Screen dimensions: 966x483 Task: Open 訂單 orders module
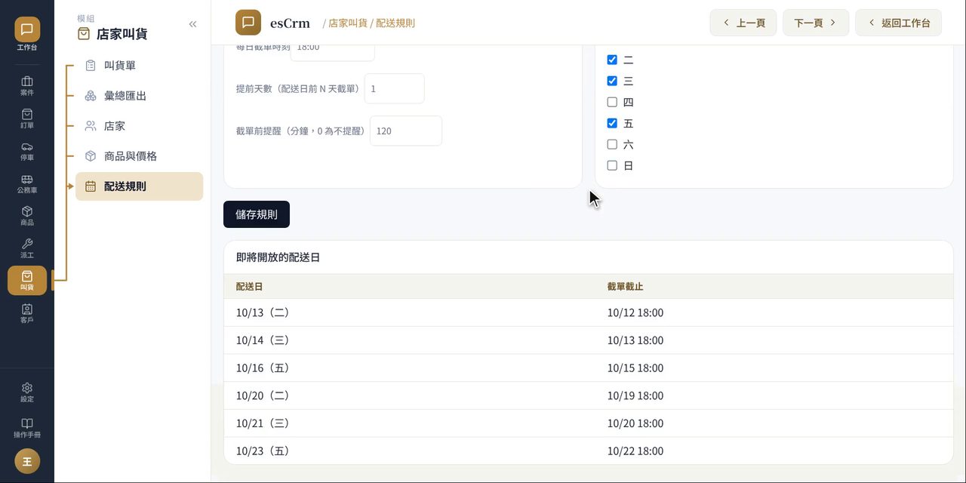click(x=27, y=118)
